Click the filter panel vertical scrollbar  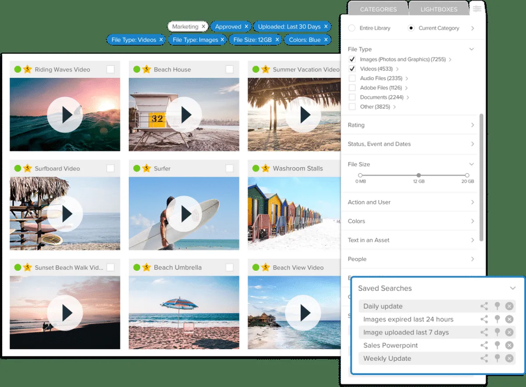point(482,178)
